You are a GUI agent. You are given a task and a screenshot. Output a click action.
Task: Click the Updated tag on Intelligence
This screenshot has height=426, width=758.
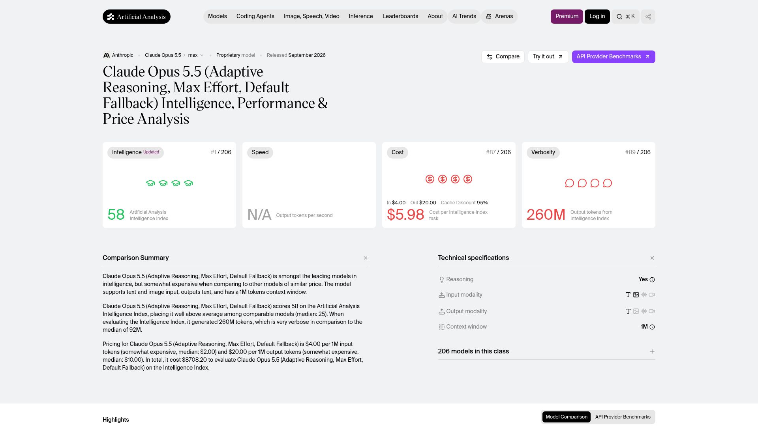151,152
